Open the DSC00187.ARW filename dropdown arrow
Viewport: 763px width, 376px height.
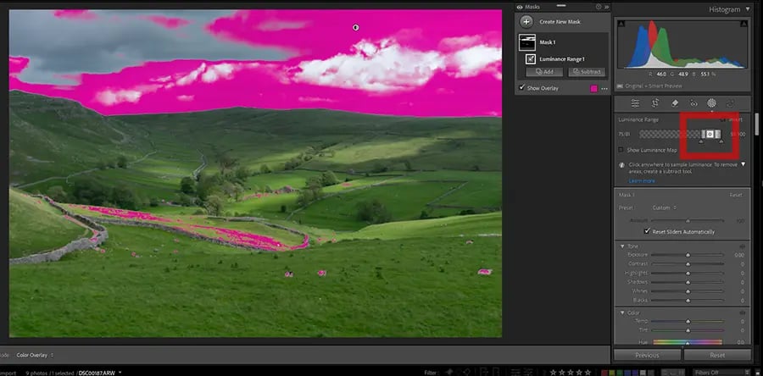(120, 373)
